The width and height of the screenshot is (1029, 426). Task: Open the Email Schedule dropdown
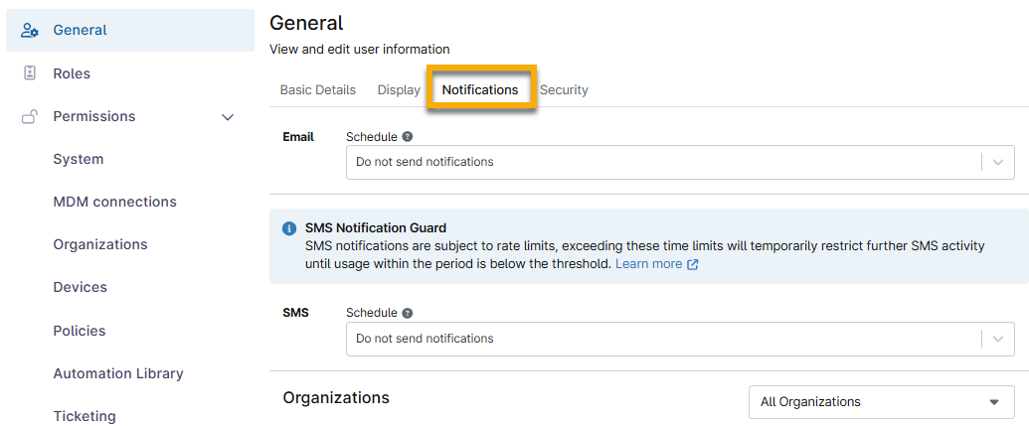(x=679, y=162)
